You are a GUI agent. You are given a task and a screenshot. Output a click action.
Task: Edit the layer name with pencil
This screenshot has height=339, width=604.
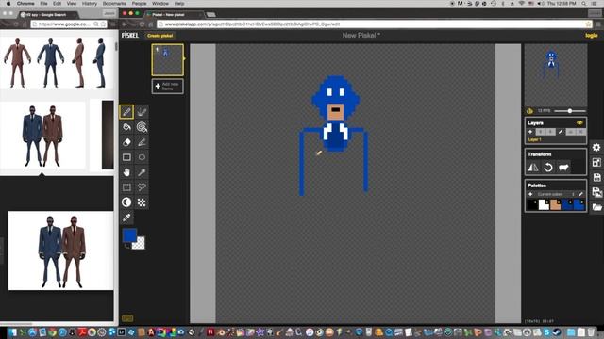coord(561,132)
